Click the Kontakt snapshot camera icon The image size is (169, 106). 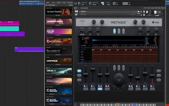tap(138, 11)
